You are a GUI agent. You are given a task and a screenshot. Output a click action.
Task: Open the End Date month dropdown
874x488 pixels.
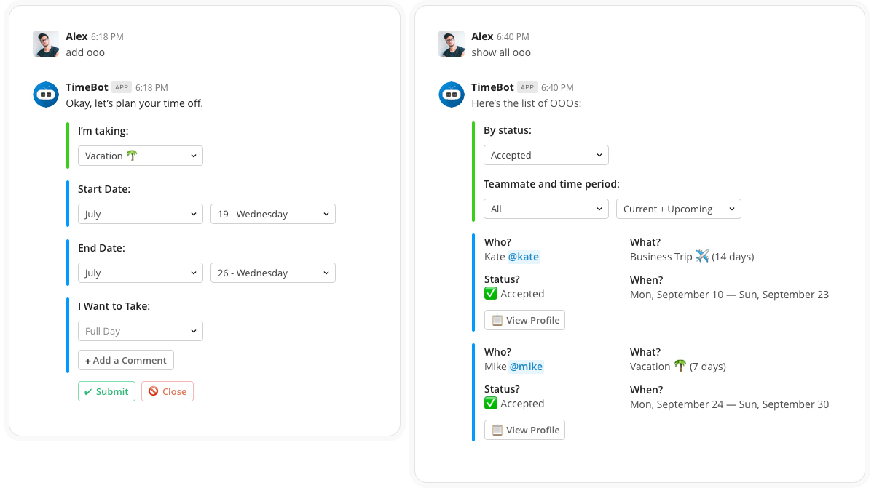(x=141, y=273)
